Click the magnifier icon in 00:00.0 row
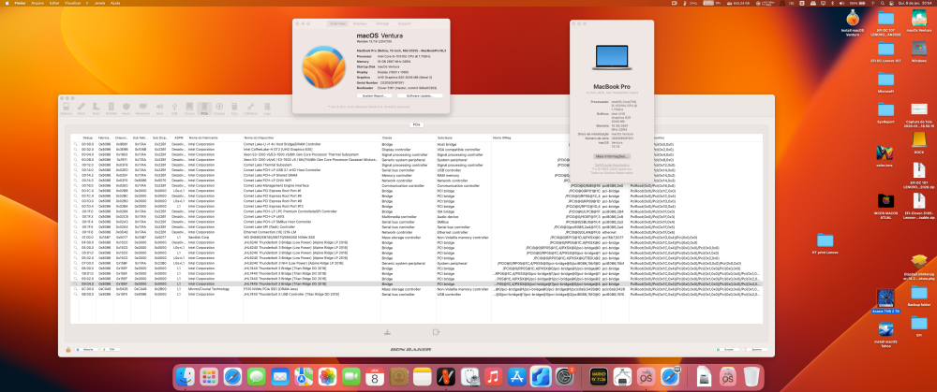This screenshot has height=392, width=937. click(x=75, y=144)
